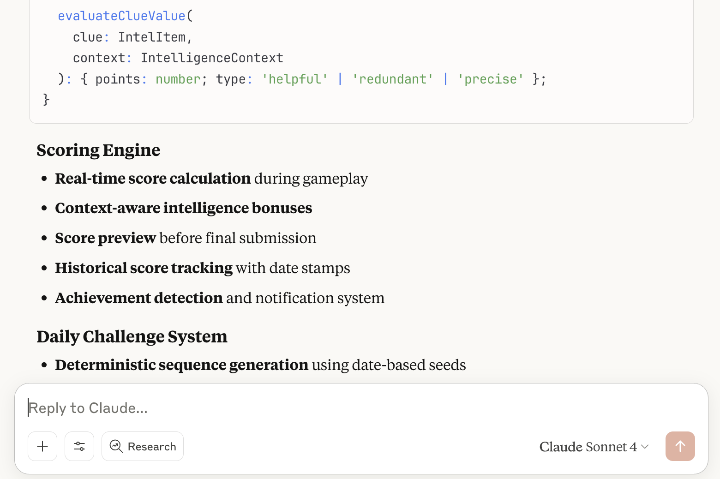The width and height of the screenshot is (720, 479).
Task: Enable the Research mode button
Action: [143, 446]
